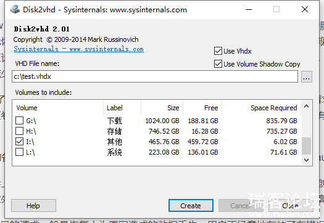Sort by the Label column header
The height and width of the screenshot is (223, 324).
122,108
